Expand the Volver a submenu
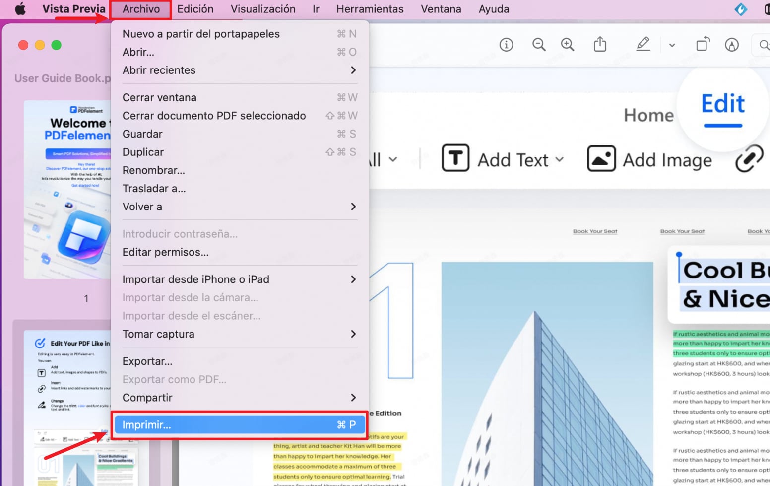 tap(240, 207)
